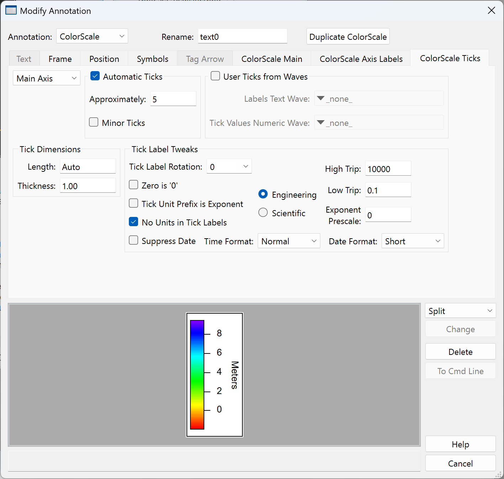The image size is (504, 479).
Task: Open the Labels Text Wave popup arrow
Action: coord(321,99)
